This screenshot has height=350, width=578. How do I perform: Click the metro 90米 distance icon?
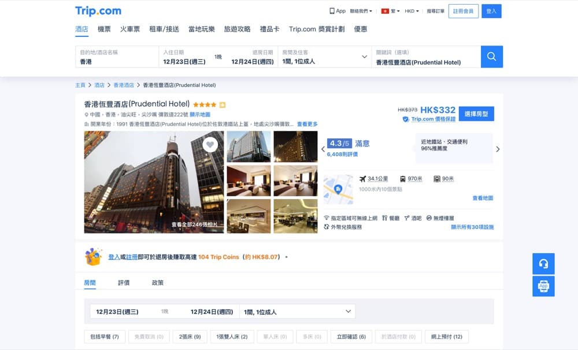coord(437,179)
